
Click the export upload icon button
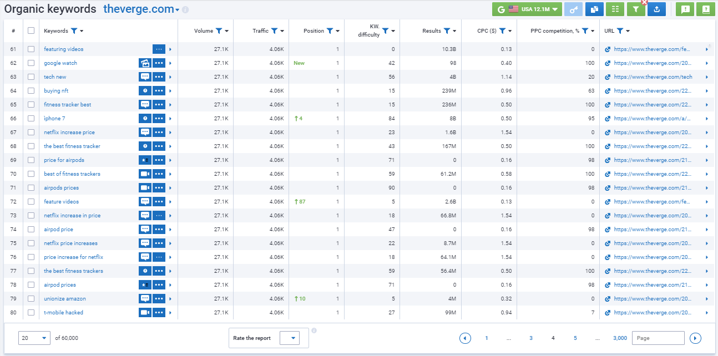click(x=656, y=9)
